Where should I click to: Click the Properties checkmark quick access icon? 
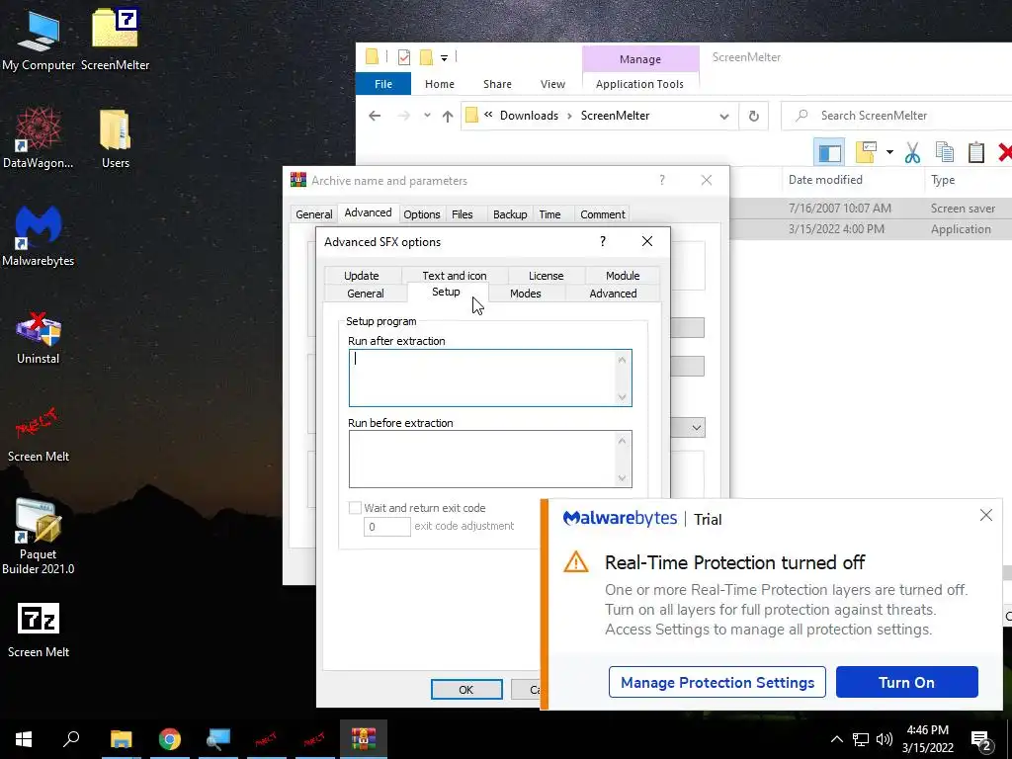[x=404, y=57]
